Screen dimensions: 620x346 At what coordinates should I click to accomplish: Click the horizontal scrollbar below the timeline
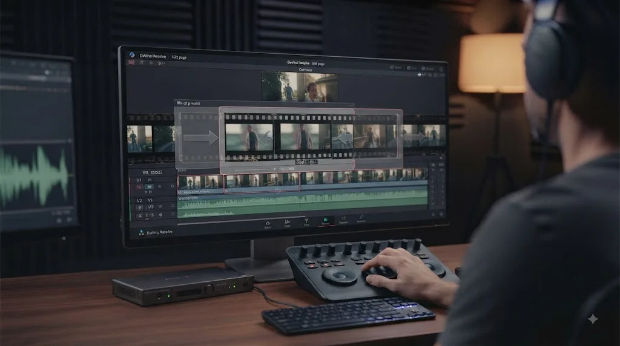coord(241,221)
